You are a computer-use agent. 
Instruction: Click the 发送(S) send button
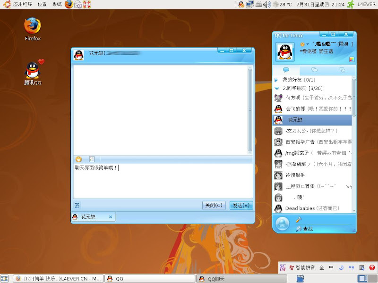pyautogui.click(x=241, y=205)
